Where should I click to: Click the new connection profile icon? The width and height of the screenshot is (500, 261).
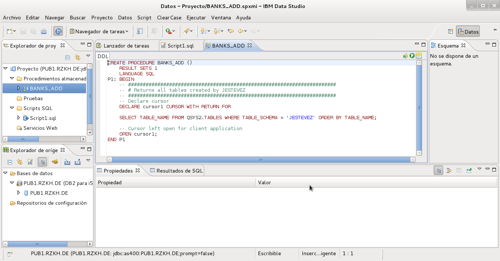(55, 162)
